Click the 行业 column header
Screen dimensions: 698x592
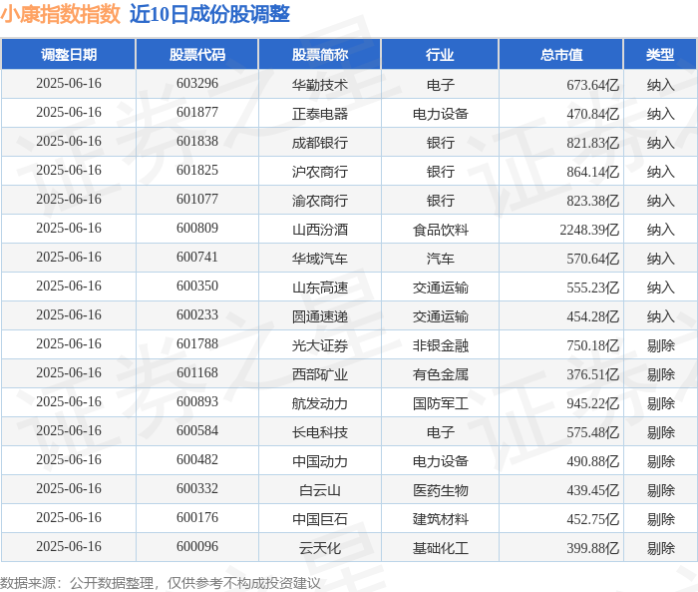click(440, 54)
